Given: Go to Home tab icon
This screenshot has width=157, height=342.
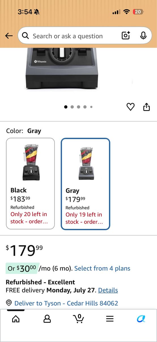Looking at the screenshot, I should pos(16,319).
